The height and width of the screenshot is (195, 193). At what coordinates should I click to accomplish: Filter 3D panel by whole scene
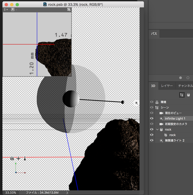(182, 95)
